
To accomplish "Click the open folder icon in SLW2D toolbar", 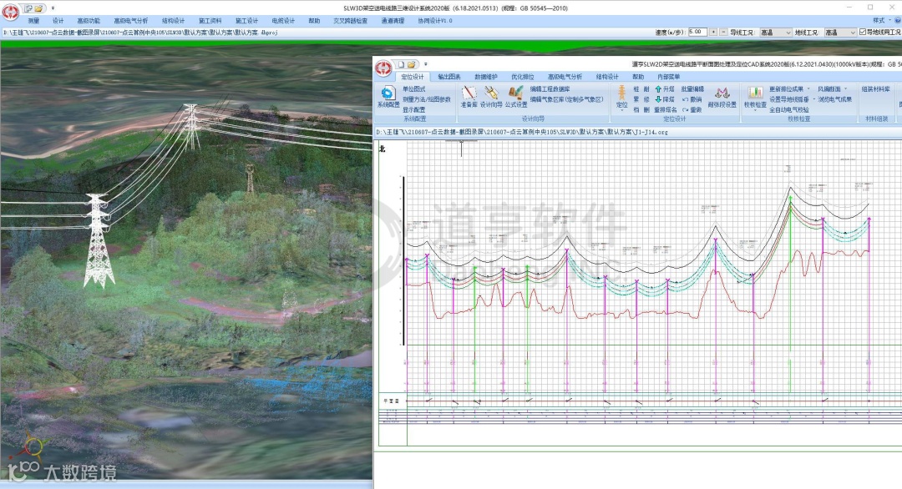I will click(x=412, y=64).
